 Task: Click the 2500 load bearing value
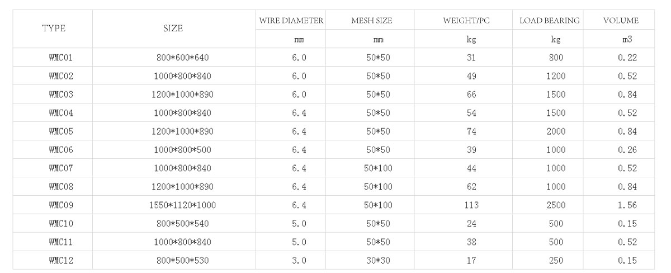pos(556,205)
